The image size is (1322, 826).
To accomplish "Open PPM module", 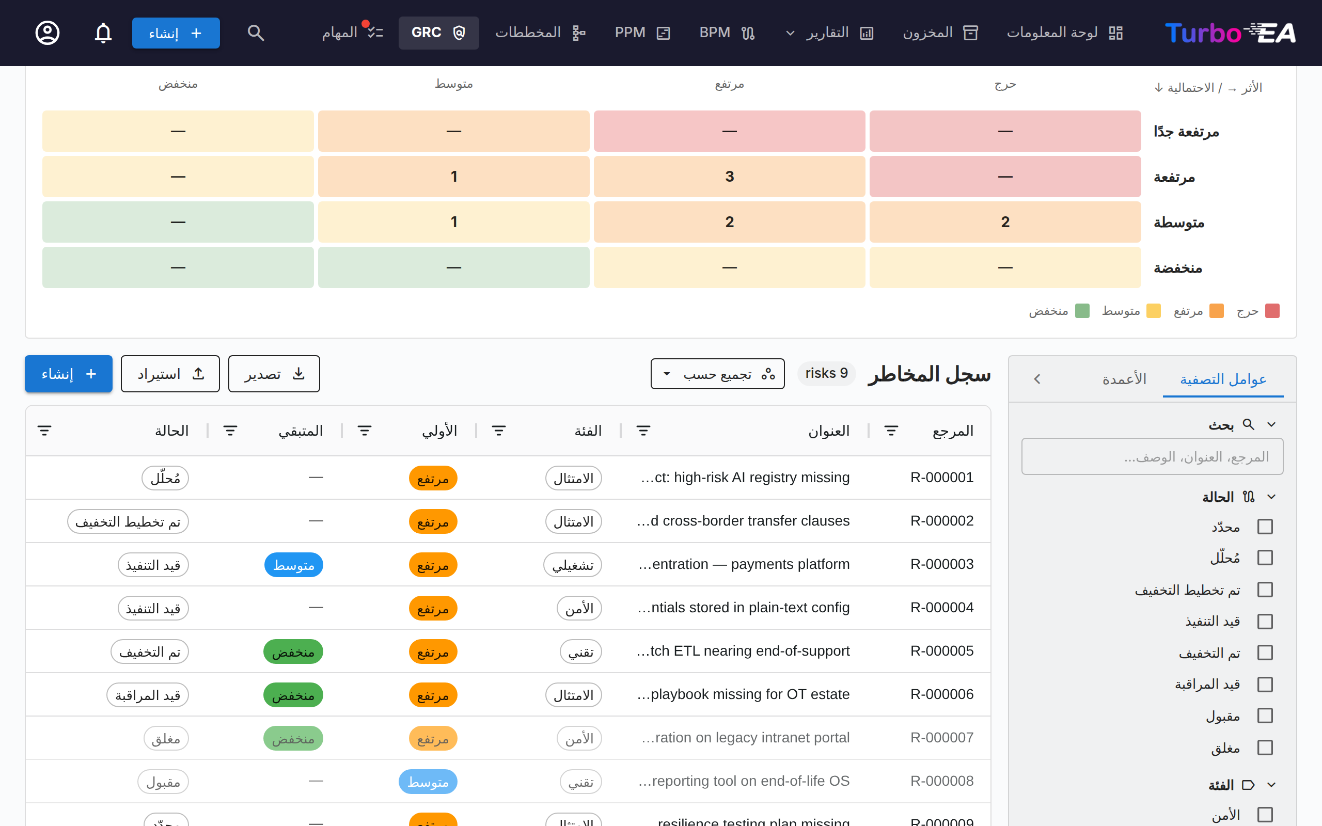I will (642, 33).
